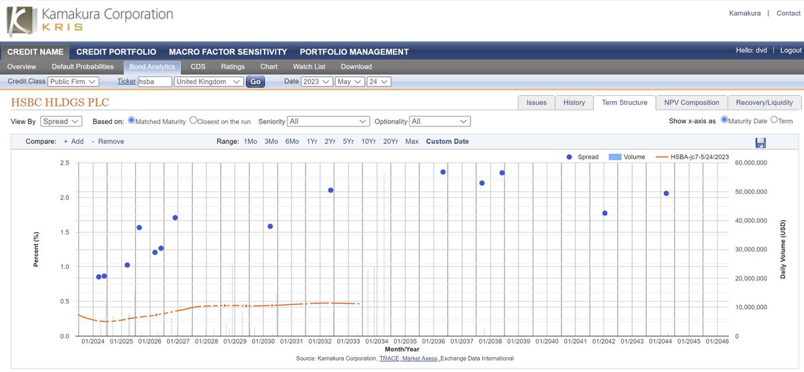
Task: Open the Market Axess source link
Action: click(420, 359)
